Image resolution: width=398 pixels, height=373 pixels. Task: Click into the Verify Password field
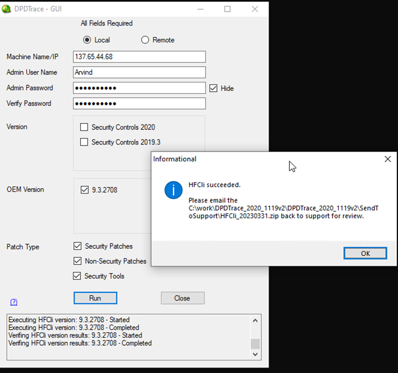tap(139, 104)
